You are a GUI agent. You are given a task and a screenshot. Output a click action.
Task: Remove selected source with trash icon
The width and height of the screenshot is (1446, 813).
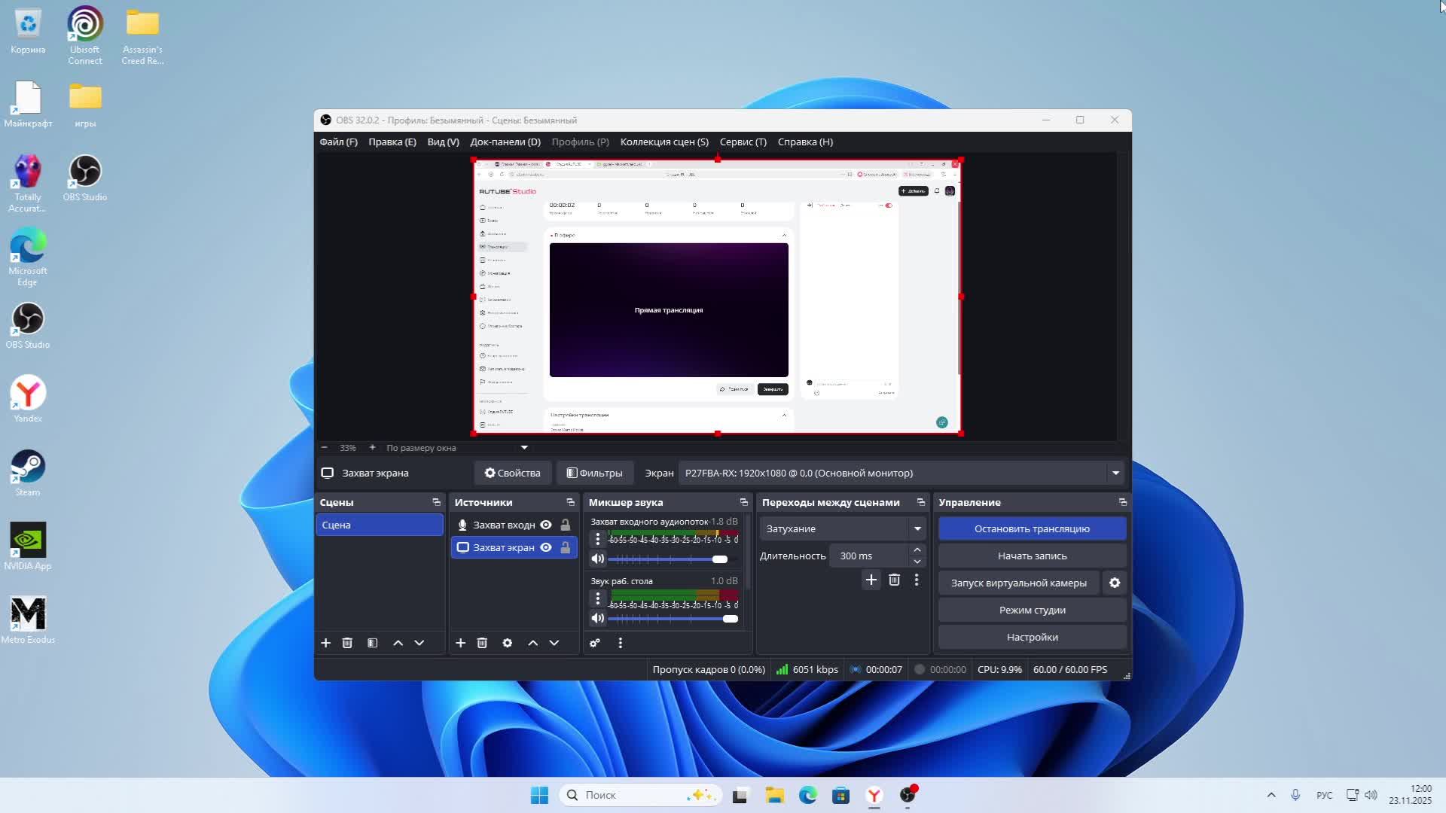pyautogui.click(x=482, y=643)
